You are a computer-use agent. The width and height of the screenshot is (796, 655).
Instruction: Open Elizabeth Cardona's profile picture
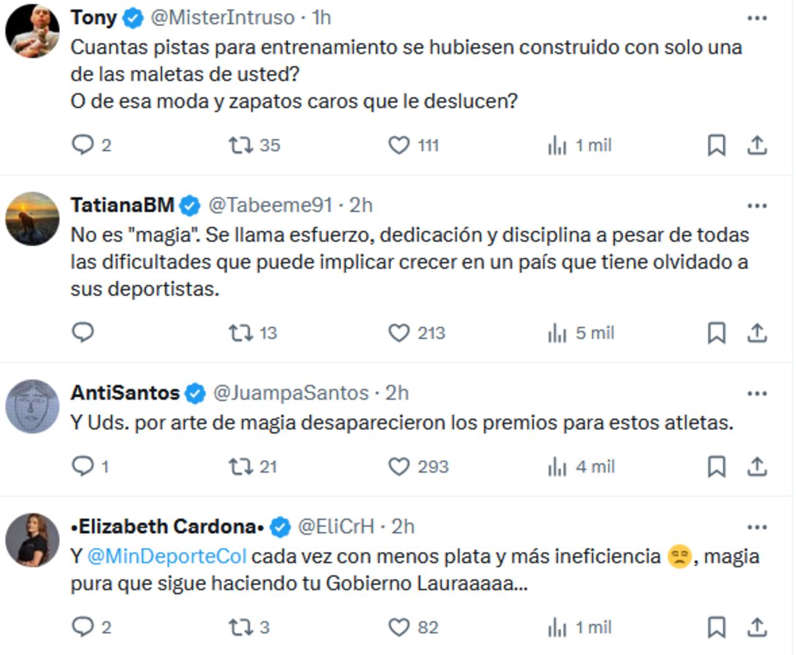(x=32, y=534)
